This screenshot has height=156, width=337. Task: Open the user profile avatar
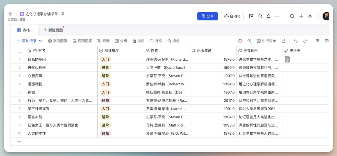point(326,16)
